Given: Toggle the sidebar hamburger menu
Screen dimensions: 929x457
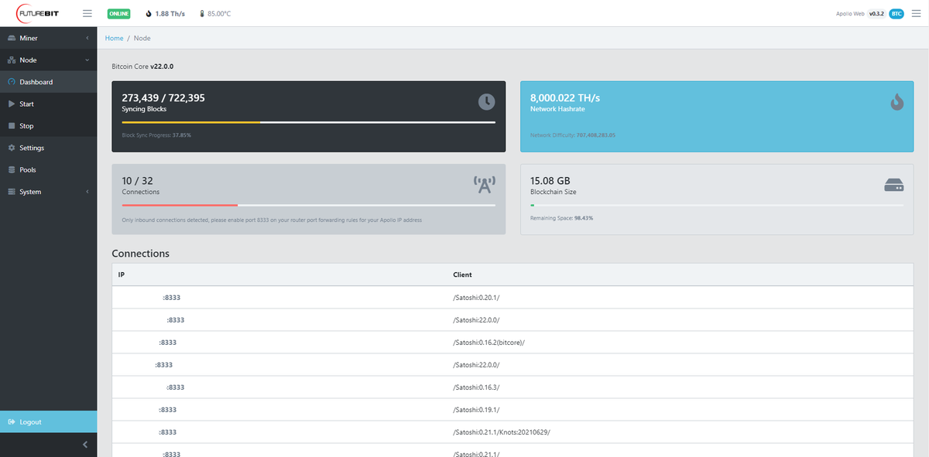Looking at the screenshot, I should point(87,14).
